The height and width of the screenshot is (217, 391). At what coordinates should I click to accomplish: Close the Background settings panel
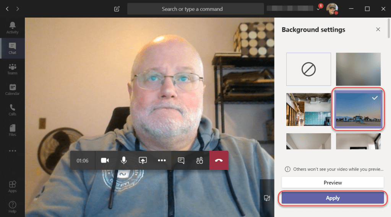point(378,29)
